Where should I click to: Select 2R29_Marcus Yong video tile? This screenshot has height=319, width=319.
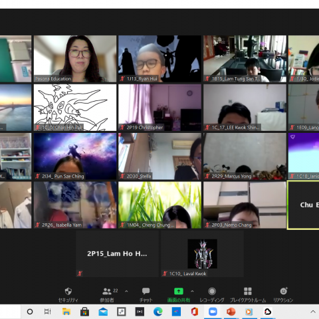[245, 156]
